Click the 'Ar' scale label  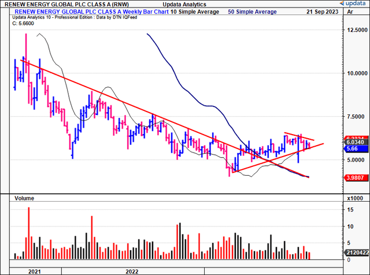(x=350, y=12)
